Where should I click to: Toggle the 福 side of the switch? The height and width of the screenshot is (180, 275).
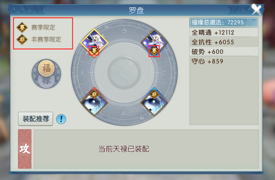pos(46,68)
